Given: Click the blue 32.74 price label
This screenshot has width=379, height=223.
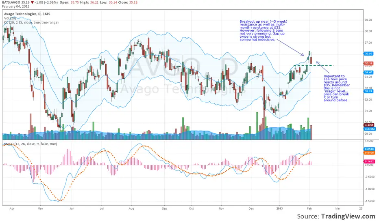Looking at the screenshot, I should click(368, 91).
